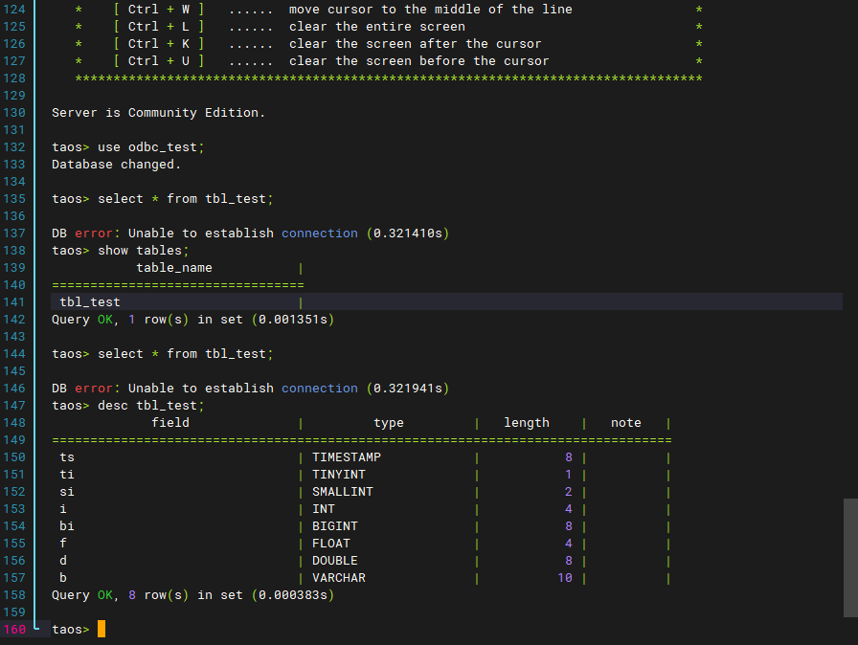Viewport: 858px width, 645px height.
Task: Click the 'note' column header
Action: tap(626, 423)
